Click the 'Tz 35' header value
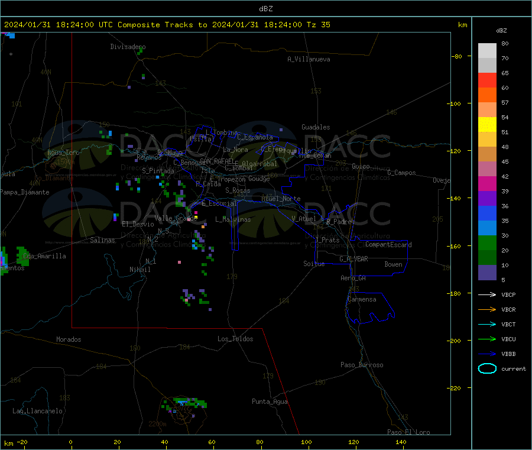This screenshot has width=532, height=450. pyautogui.click(x=318, y=25)
